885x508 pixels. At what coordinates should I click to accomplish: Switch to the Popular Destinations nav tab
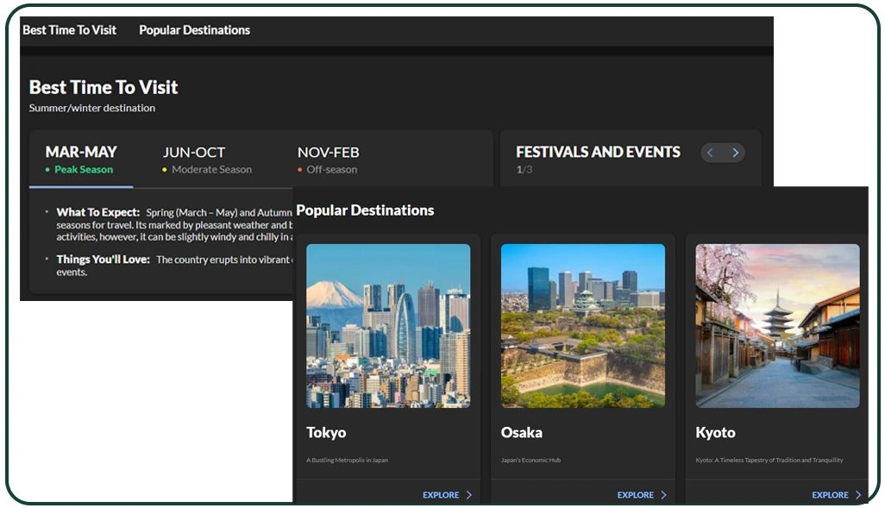click(x=194, y=30)
